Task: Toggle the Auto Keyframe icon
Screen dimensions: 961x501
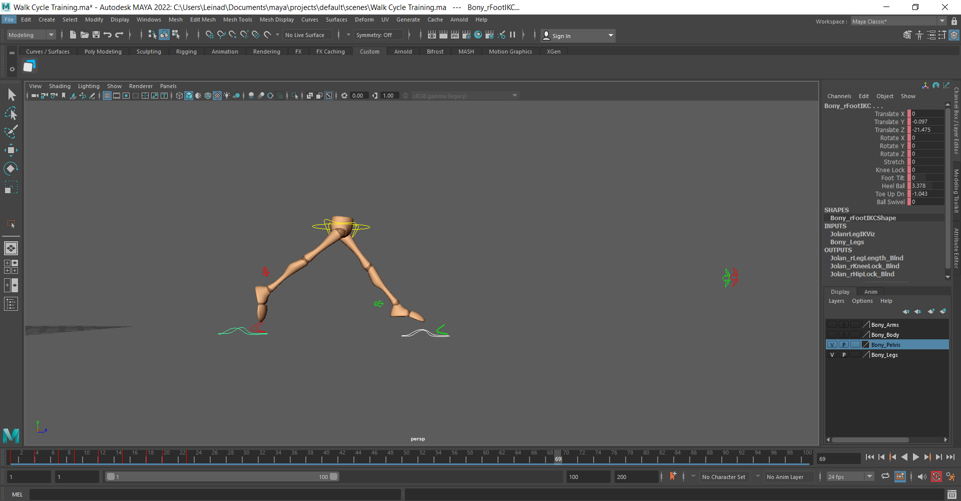Action: point(936,476)
